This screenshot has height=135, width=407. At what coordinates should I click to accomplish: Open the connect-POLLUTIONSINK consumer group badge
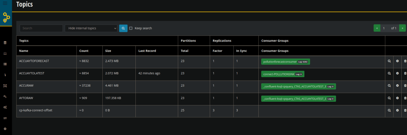click(283, 74)
